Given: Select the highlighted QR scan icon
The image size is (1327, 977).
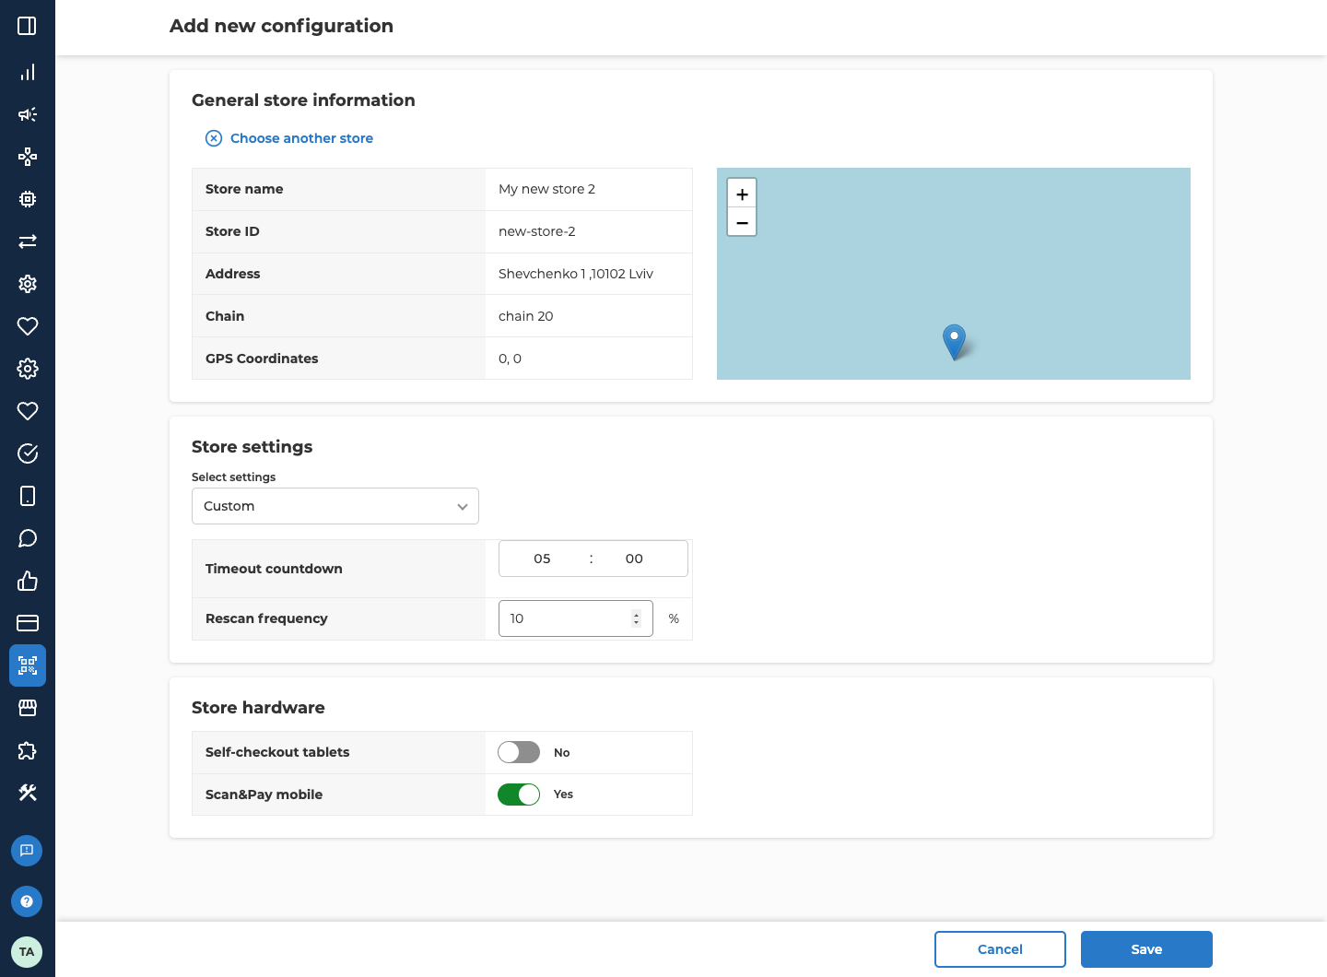Looking at the screenshot, I should click(28, 665).
